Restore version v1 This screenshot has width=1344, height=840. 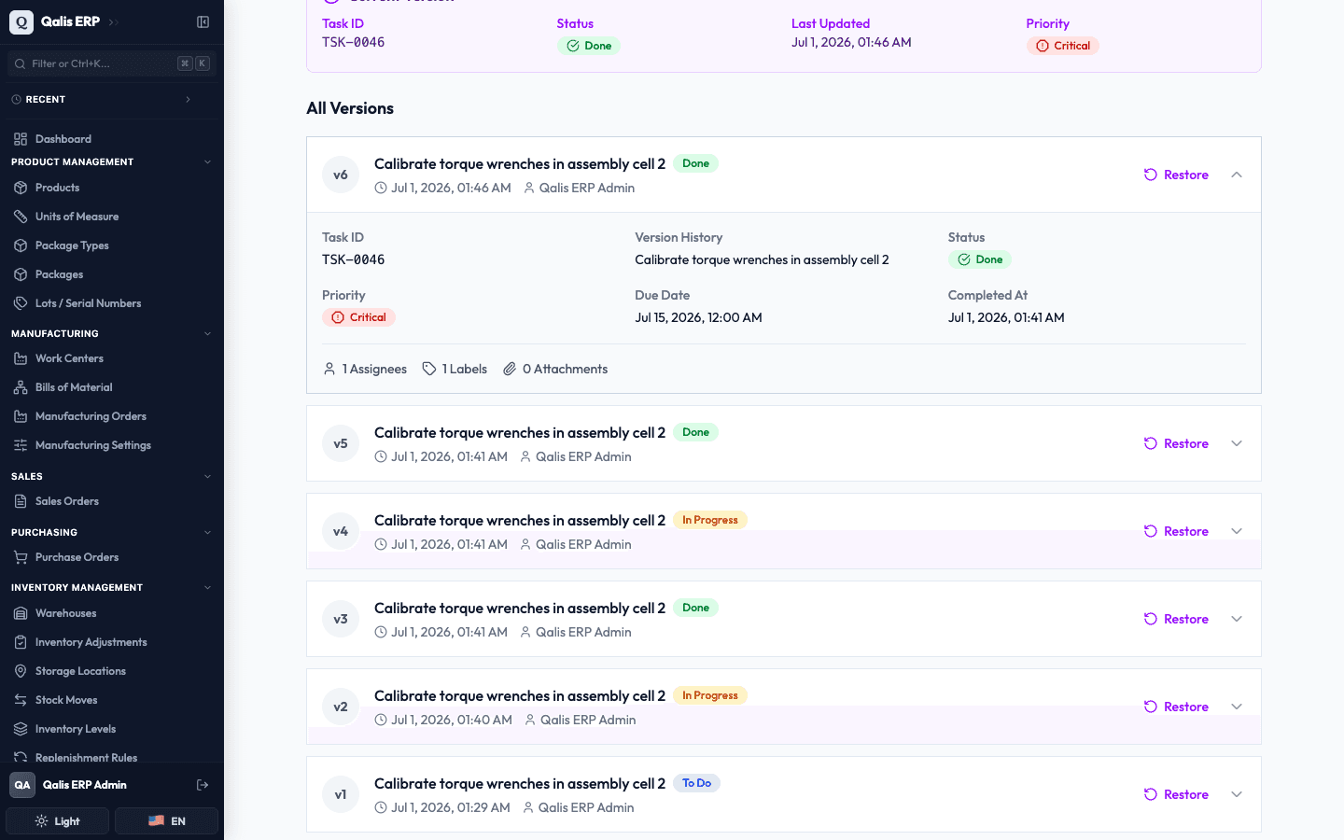pos(1176,794)
